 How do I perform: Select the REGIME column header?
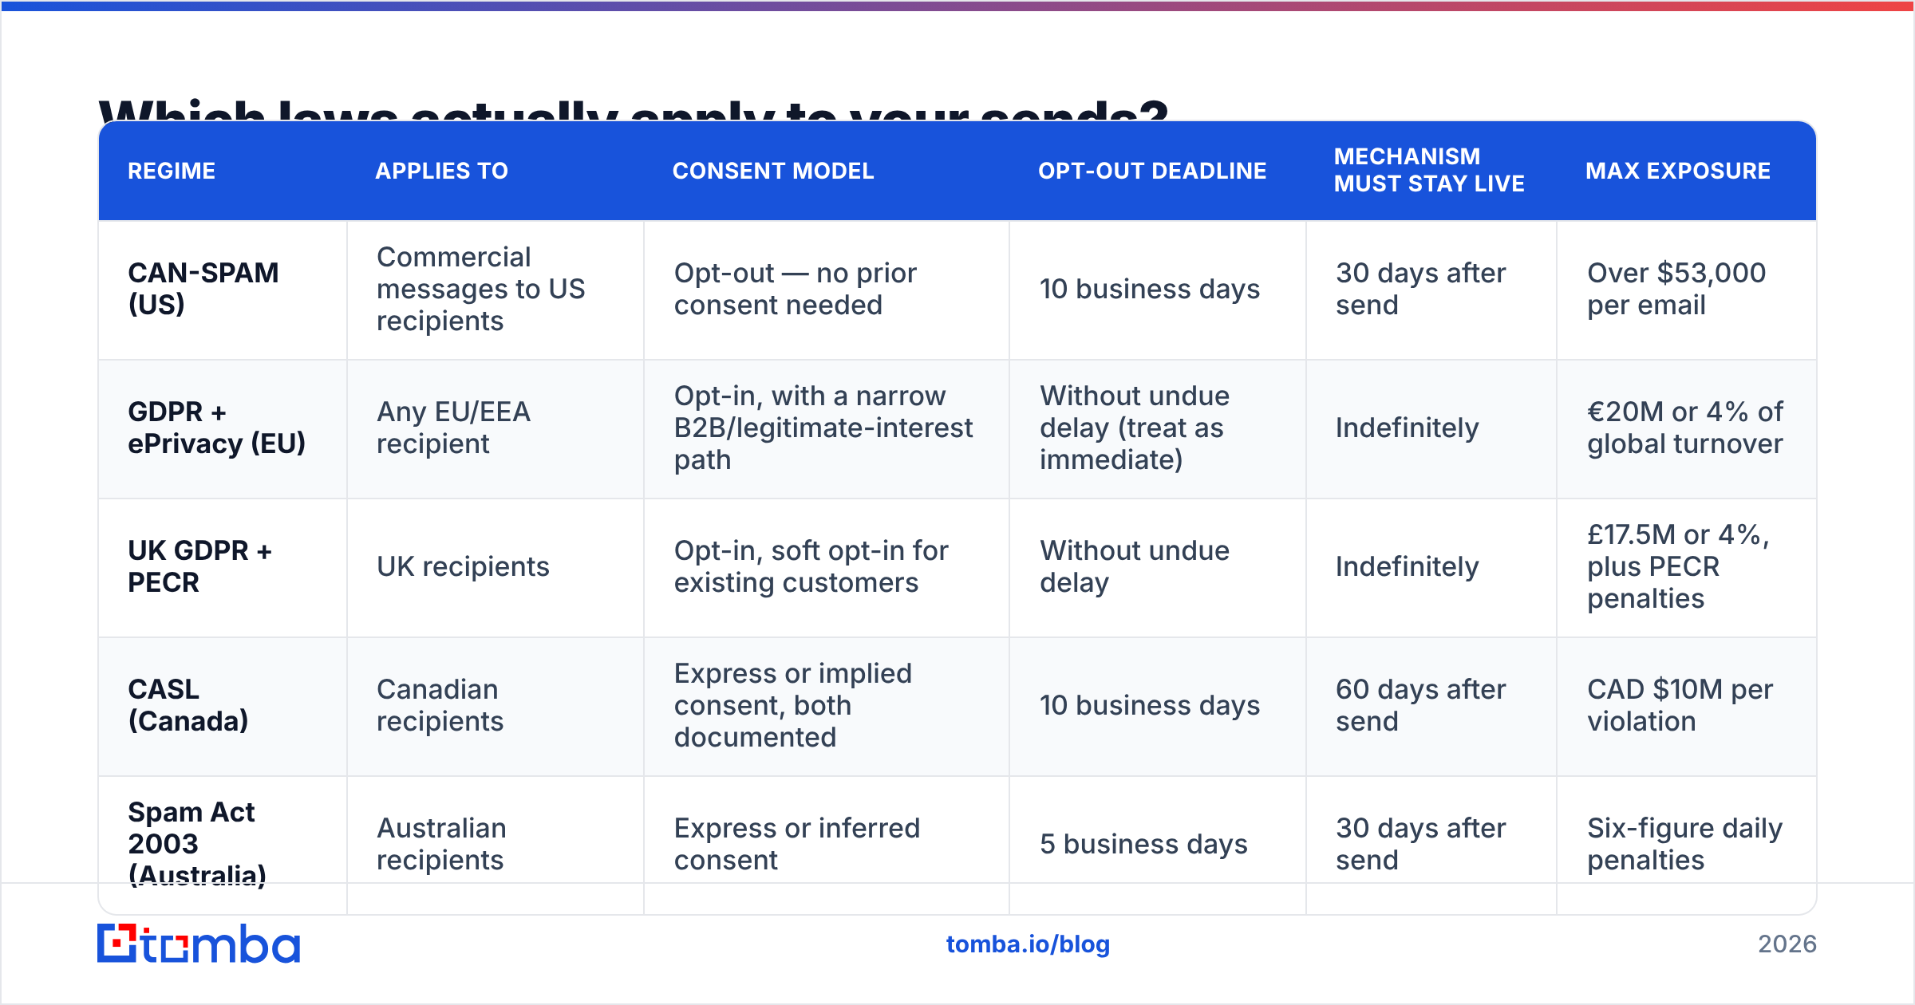tap(172, 171)
